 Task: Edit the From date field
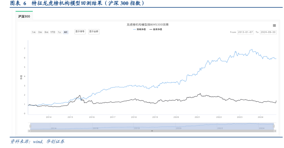click(x=245, y=32)
